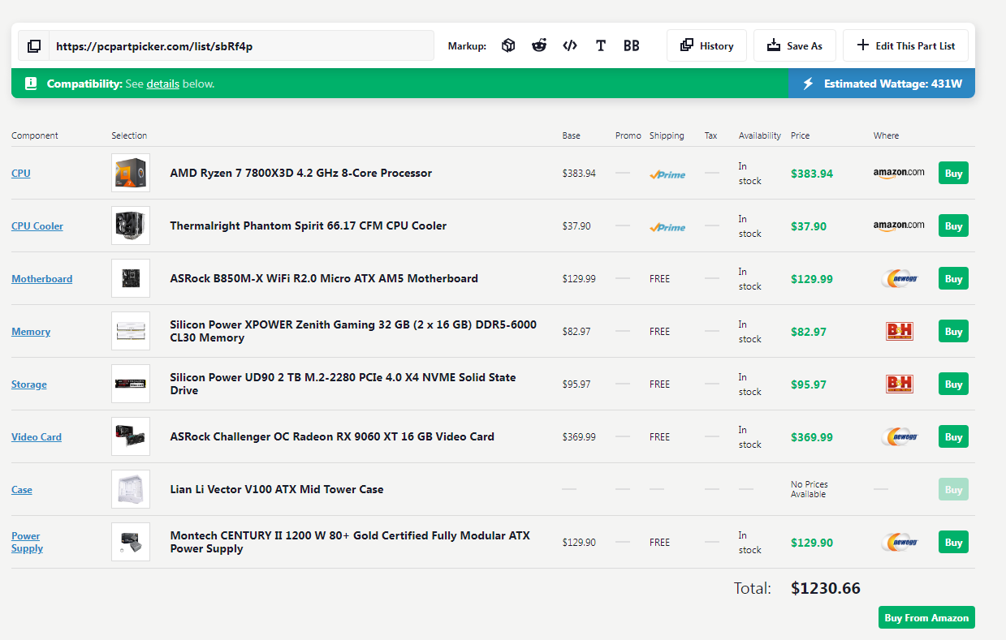The width and height of the screenshot is (1006, 640).
Task: Open B&H logo for UD90 SSD
Action: tap(899, 384)
